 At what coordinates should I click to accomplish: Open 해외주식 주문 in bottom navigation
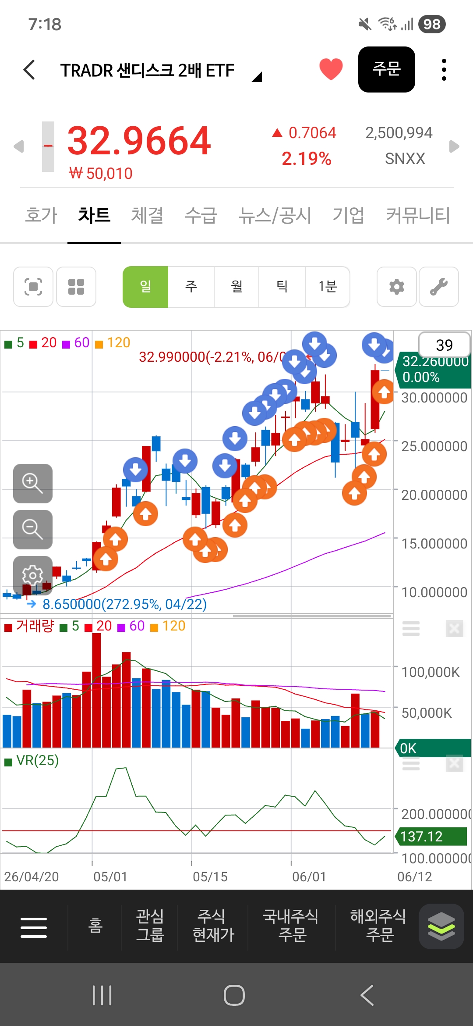click(x=378, y=926)
